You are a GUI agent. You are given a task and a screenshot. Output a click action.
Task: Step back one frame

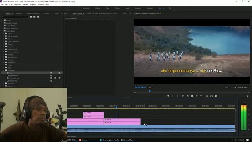[x=187, y=96]
